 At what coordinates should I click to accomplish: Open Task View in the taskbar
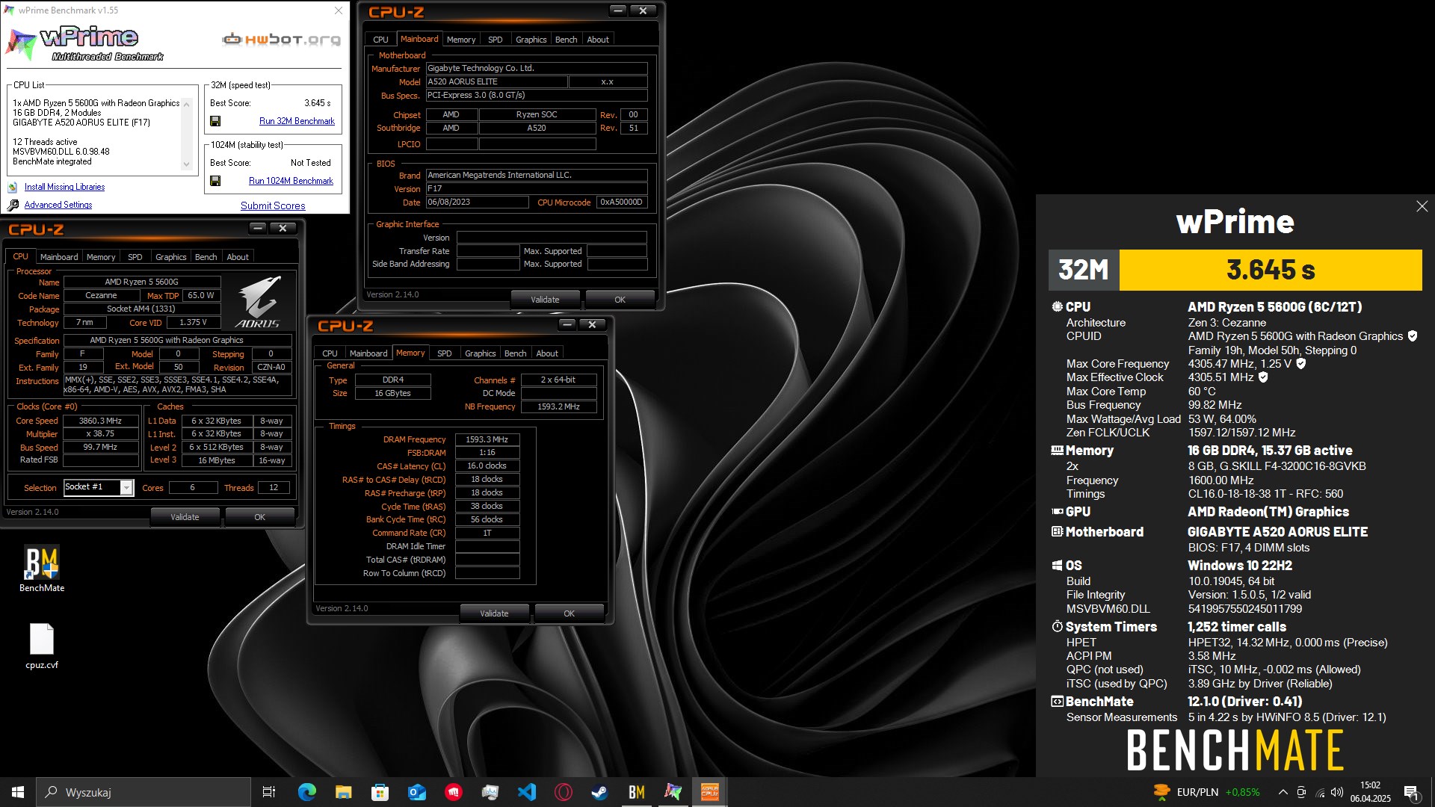(269, 792)
